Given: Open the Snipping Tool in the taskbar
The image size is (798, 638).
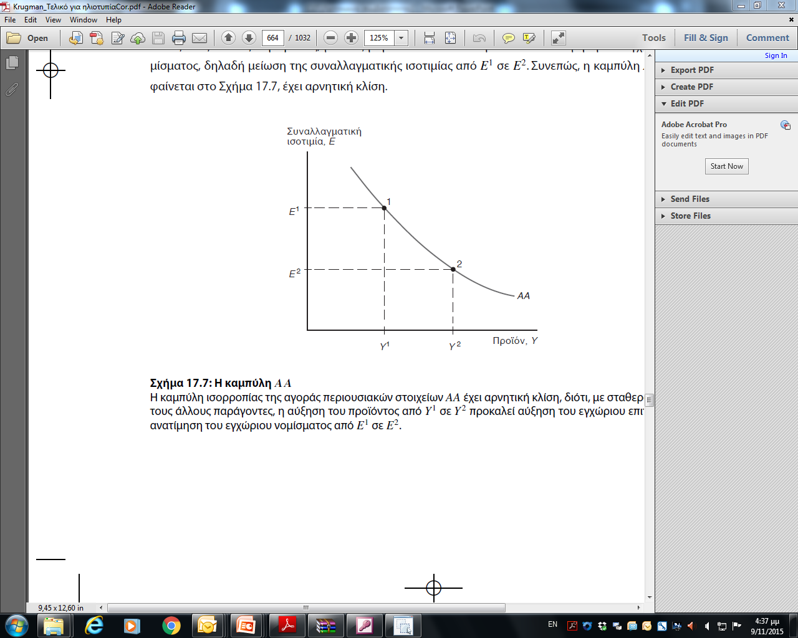Looking at the screenshot, I should click(x=403, y=626).
